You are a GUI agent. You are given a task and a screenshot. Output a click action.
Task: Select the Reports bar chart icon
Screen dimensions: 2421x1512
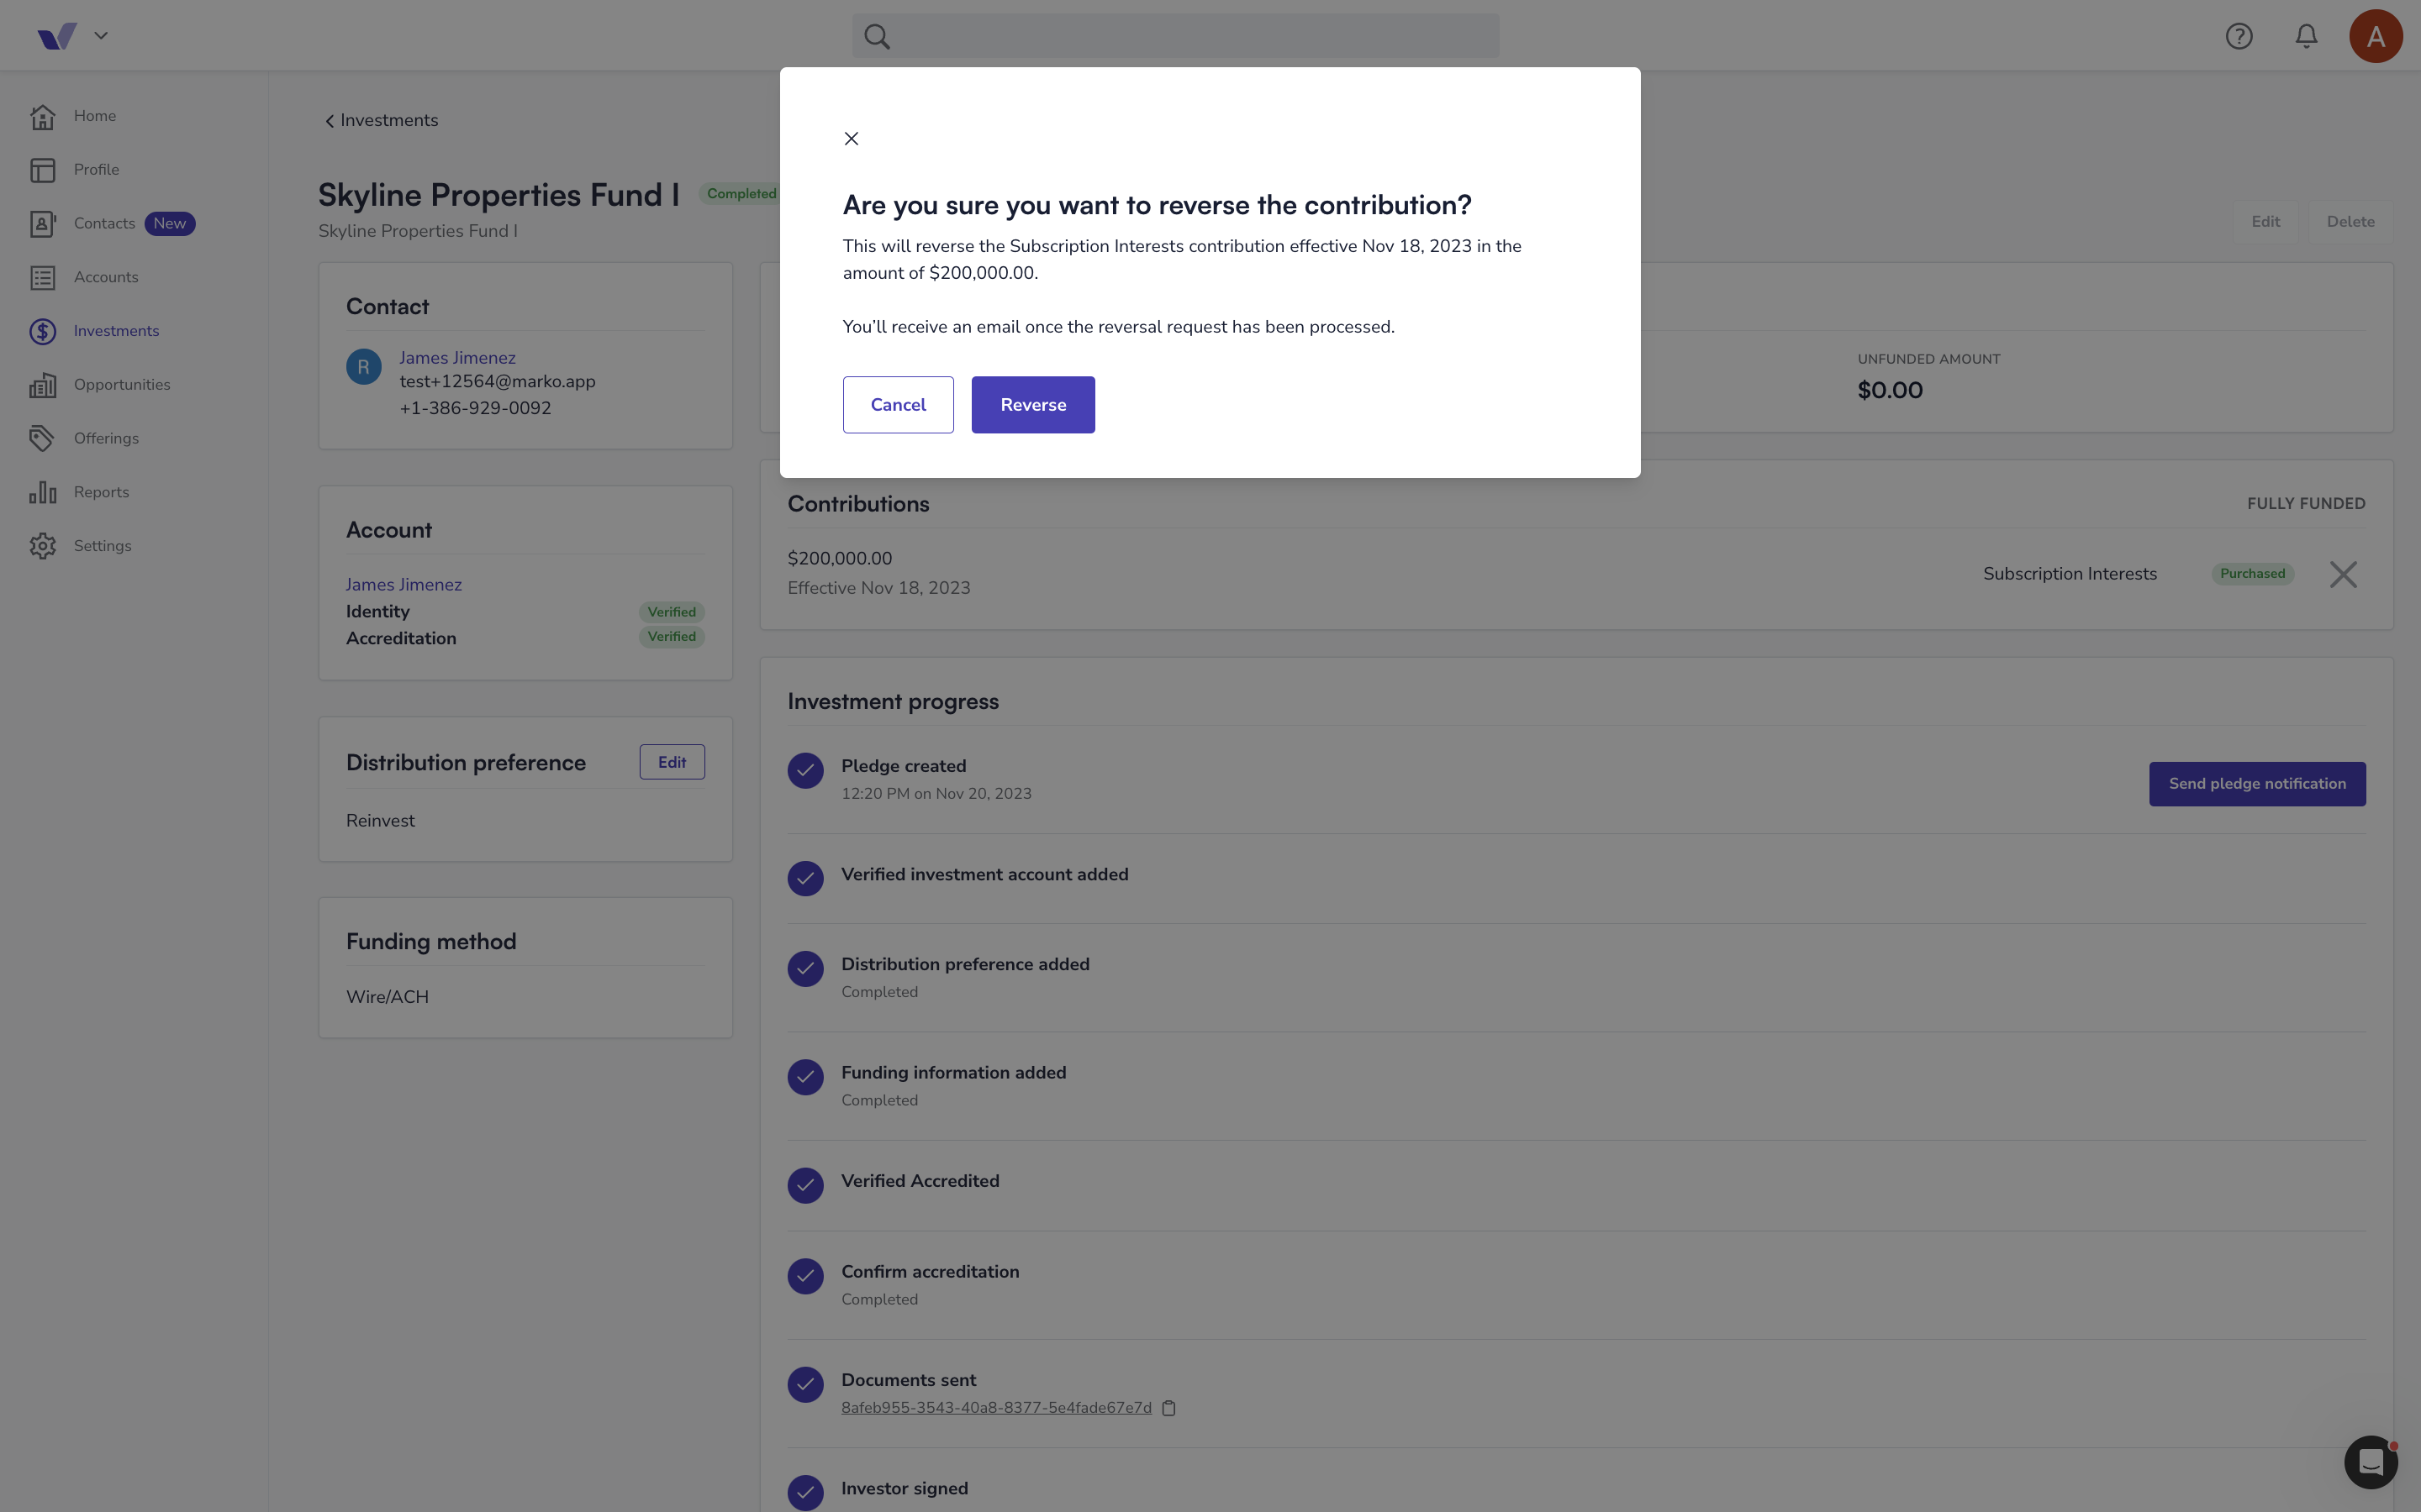[42, 492]
